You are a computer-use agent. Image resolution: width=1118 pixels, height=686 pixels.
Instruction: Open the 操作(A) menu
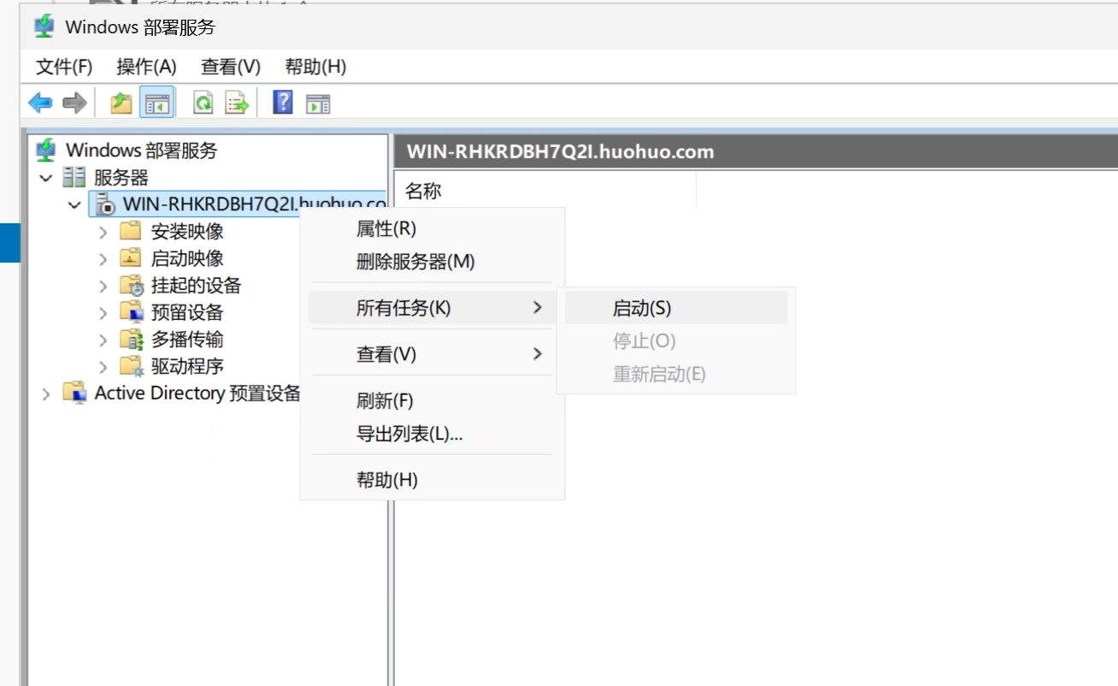tap(146, 67)
